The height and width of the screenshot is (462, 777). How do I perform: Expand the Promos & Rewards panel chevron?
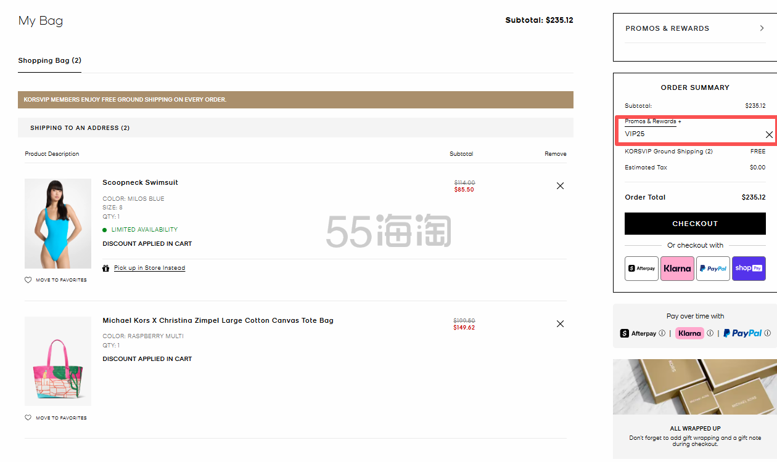click(762, 28)
